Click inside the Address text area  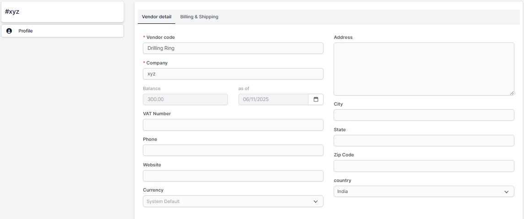click(x=424, y=69)
